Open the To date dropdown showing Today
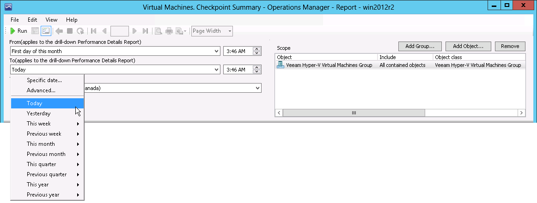This screenshot has width=537, height=203. pyautogui.click(x=216, y=70)
